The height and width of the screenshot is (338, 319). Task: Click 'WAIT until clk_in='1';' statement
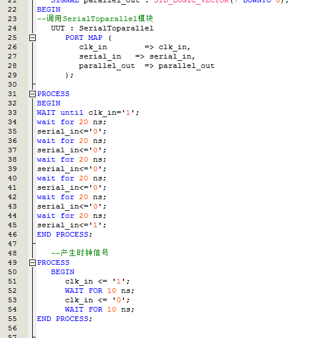click(x=88, y=112)
